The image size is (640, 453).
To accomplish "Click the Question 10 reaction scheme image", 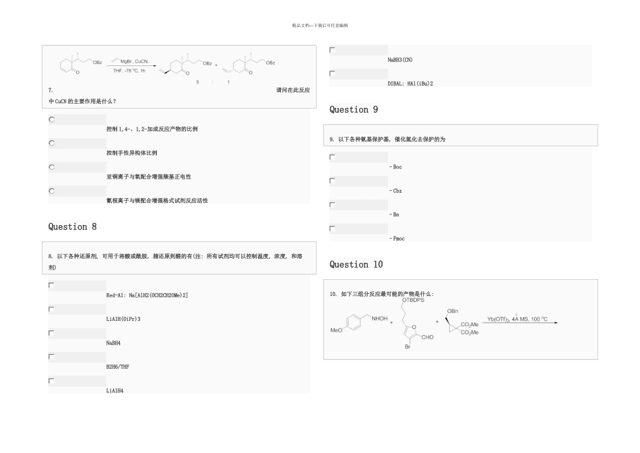I will tap(444, 323).
